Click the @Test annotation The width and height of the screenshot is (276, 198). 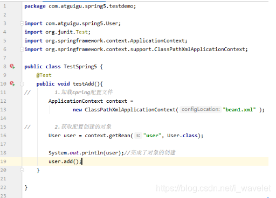tap(44, 75)
